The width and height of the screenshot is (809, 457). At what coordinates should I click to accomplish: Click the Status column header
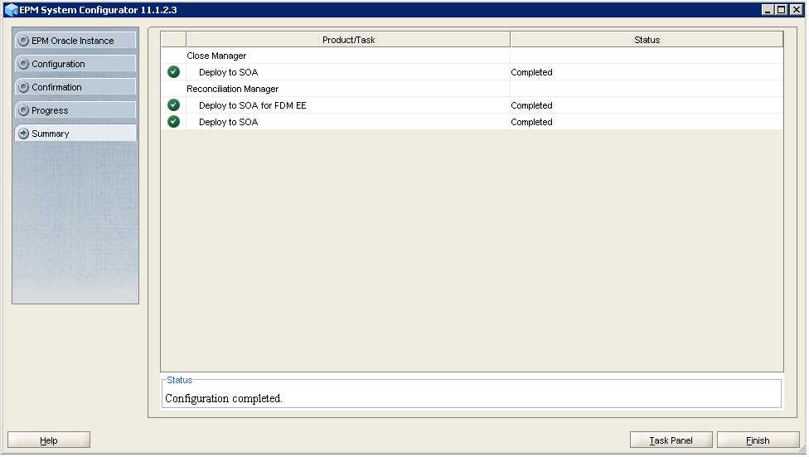tap(647, 40)
